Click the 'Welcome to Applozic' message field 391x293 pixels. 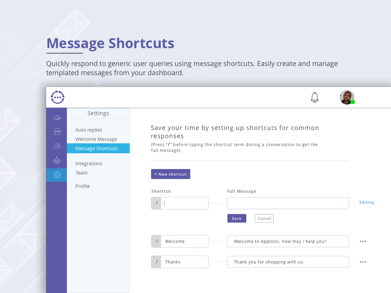pos(288,241)
